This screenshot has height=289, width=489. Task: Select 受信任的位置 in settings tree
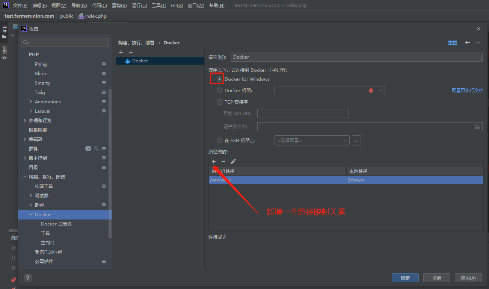(48, 252)
